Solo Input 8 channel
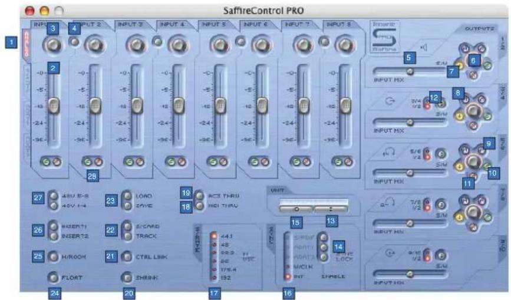Screen dimensions: 511x300 (338, 161)
